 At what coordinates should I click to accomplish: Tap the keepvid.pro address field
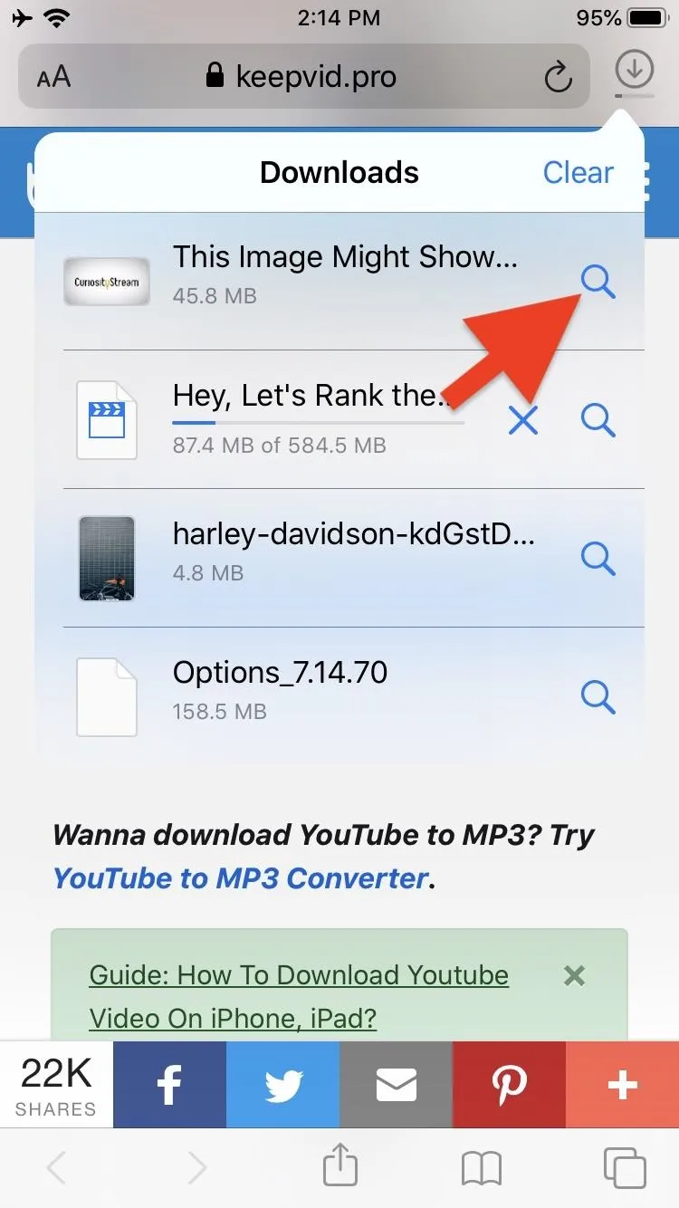[x=306, y=77]
